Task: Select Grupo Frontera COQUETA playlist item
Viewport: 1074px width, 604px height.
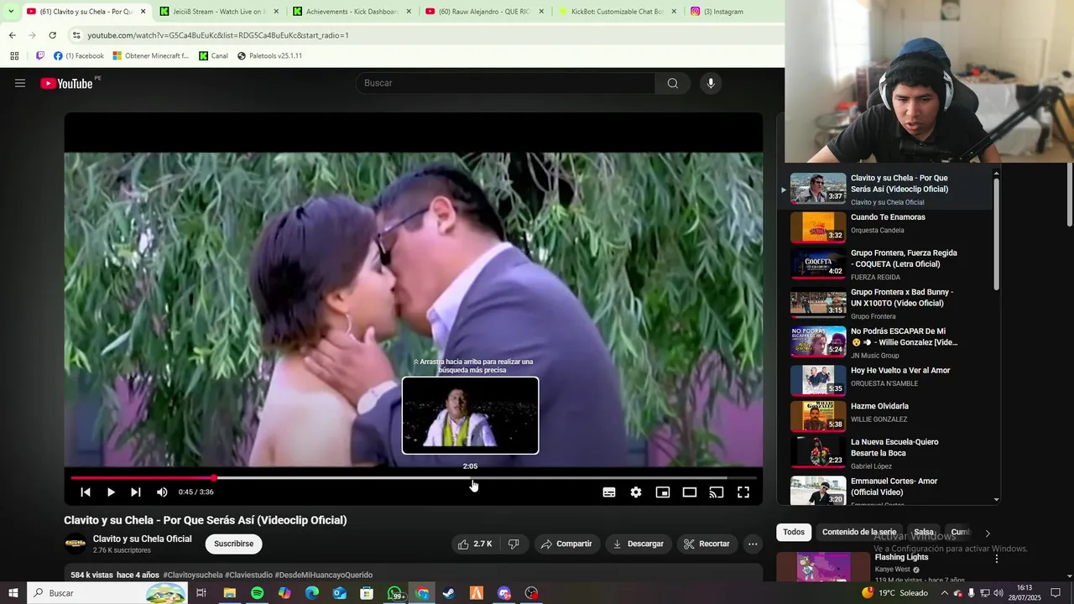Action: pos(891,263)
